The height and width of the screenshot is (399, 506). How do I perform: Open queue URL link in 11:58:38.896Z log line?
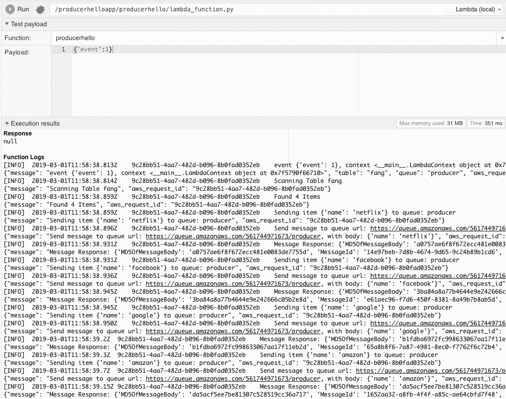pyautogui.click(x=438, y=228)
